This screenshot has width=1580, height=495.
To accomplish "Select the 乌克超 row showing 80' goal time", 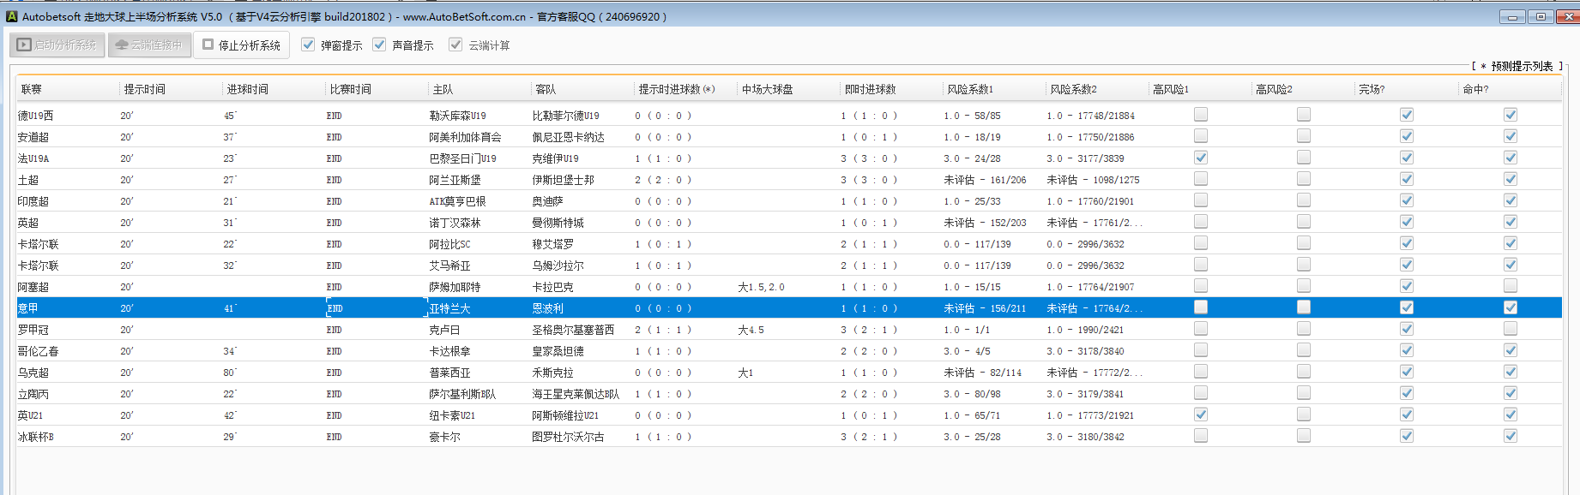I will coord(449,373).
